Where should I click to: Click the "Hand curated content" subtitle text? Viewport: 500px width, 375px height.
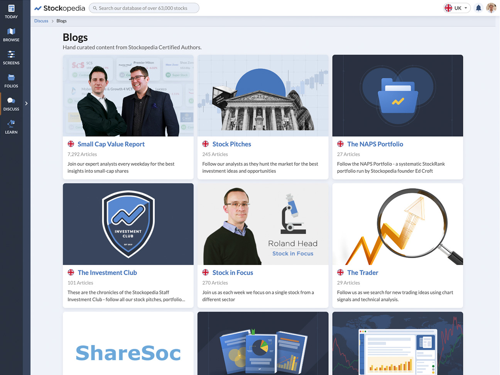(132, 47)
